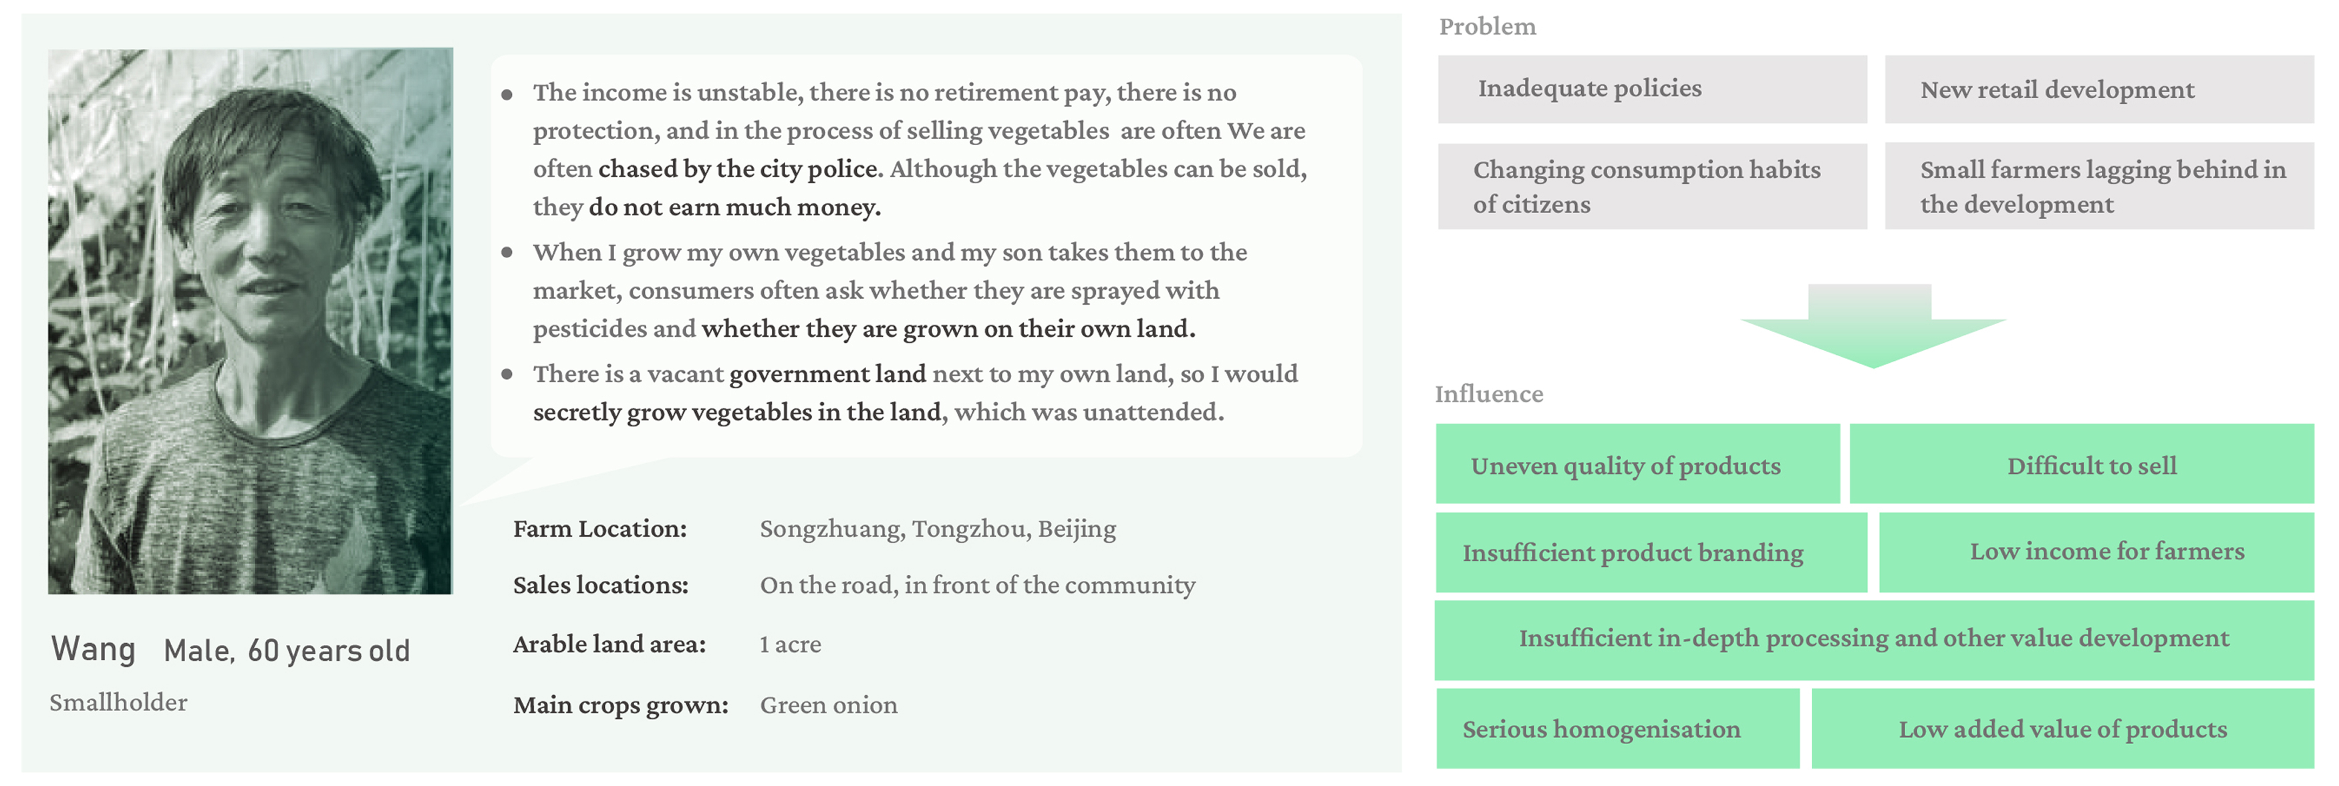Click the Main crops grown label
The image size is (2339, 786).
click(620, 704)
